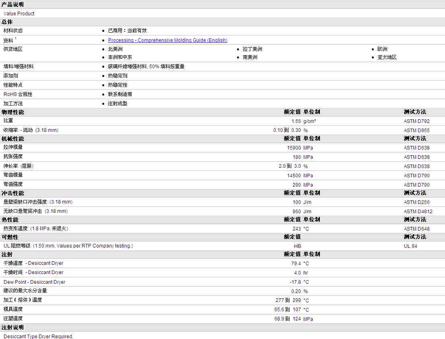This screenshot has width=445, height=339.
Task: Select the 290 flexural strength value
Action: click(x=297, y=185)
